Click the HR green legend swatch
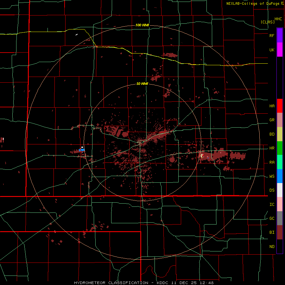Screen dimensions: 285x285 coord(280,148)
